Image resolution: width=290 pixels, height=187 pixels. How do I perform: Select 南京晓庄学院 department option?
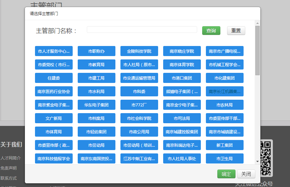pyautogui.click(x=182, y=51)
